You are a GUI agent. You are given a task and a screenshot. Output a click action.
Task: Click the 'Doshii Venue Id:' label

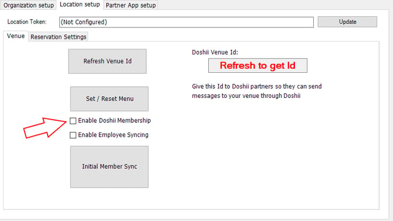pos(215,52)
